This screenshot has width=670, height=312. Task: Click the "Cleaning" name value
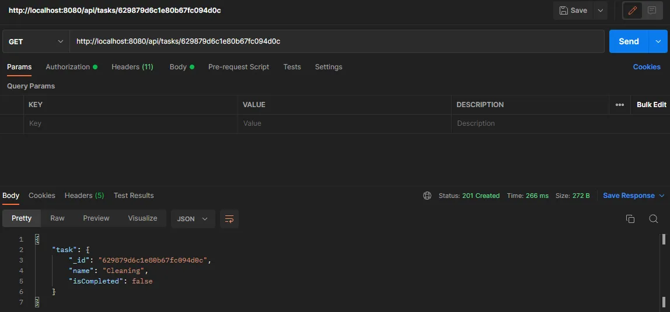(x=124, y=271)
